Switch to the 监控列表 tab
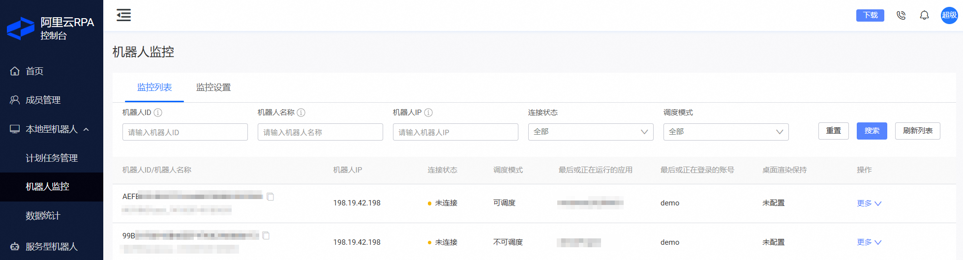Screen dimensions: 963x260 coord(154,87)
